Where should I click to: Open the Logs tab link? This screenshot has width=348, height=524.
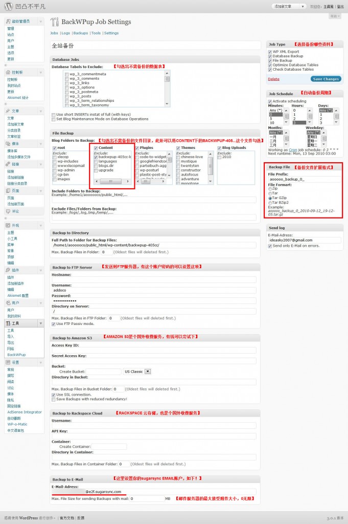click(66, 33)
